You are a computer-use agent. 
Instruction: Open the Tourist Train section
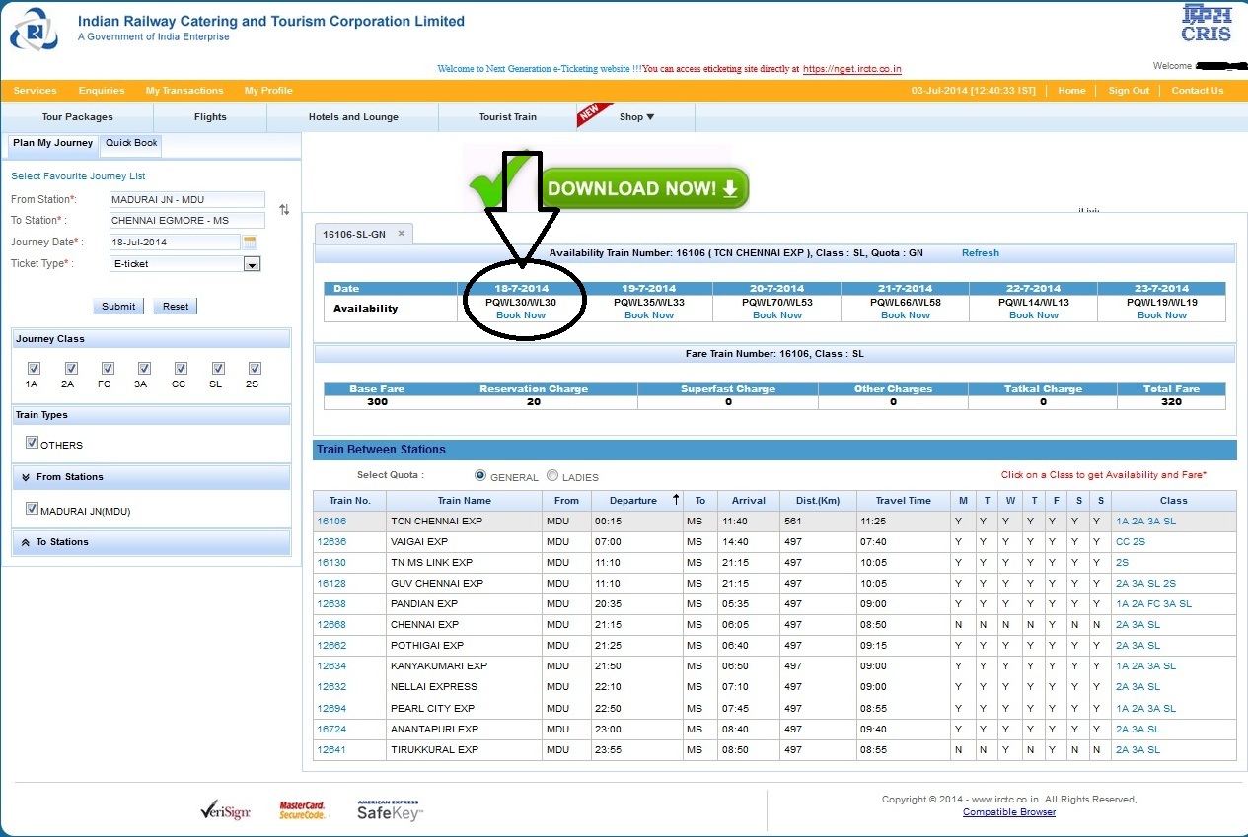tap(508, 117)
